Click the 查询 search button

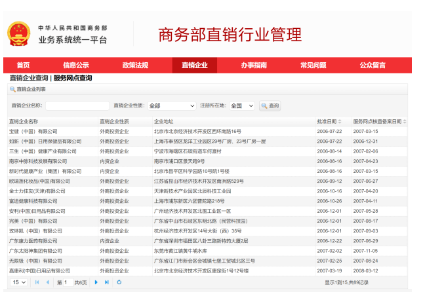point(270,105)
